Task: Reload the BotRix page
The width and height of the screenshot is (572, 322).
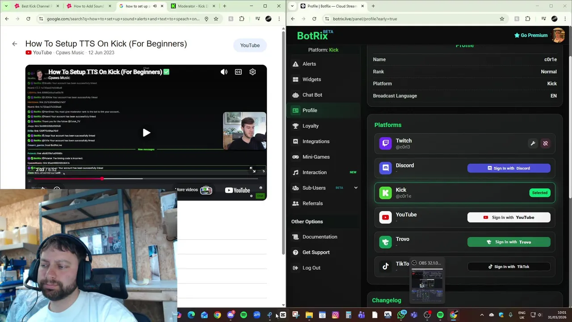Action: [314, 19]
